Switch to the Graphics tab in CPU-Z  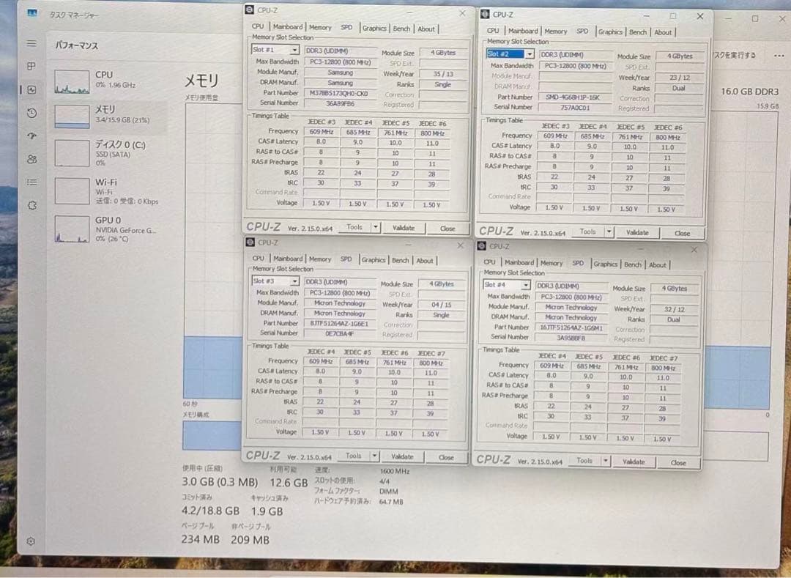click(374, 28)
